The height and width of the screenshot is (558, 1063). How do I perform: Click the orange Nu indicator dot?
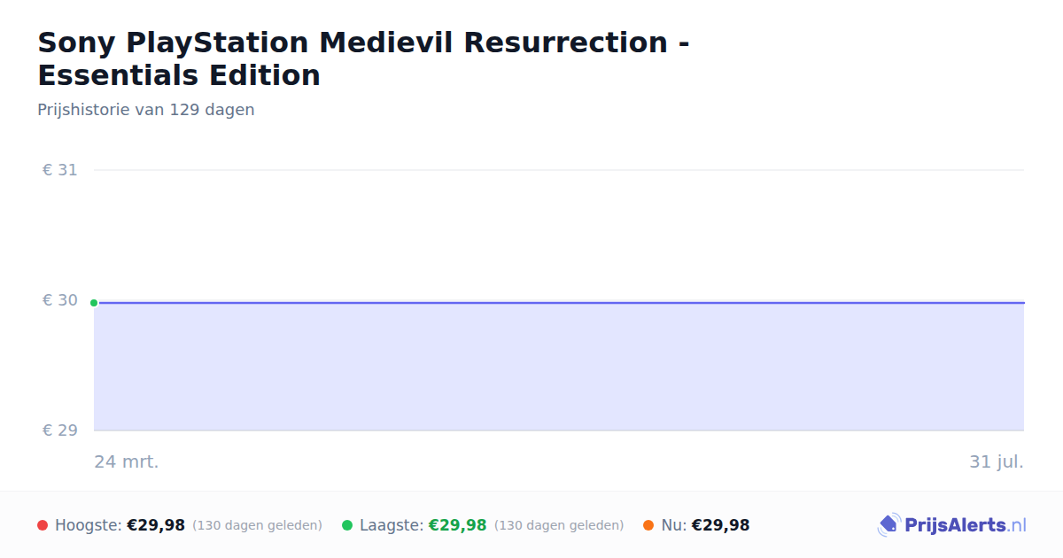tap(648, 525)
